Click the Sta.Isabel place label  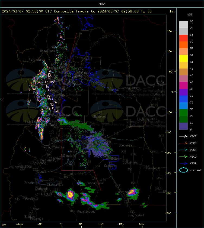coord(136,215)
